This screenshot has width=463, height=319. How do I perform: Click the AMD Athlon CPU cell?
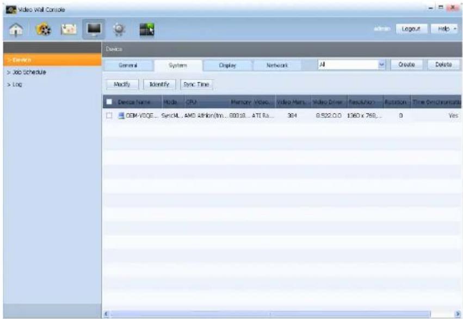pyautogui.click(x=206, y=116)
